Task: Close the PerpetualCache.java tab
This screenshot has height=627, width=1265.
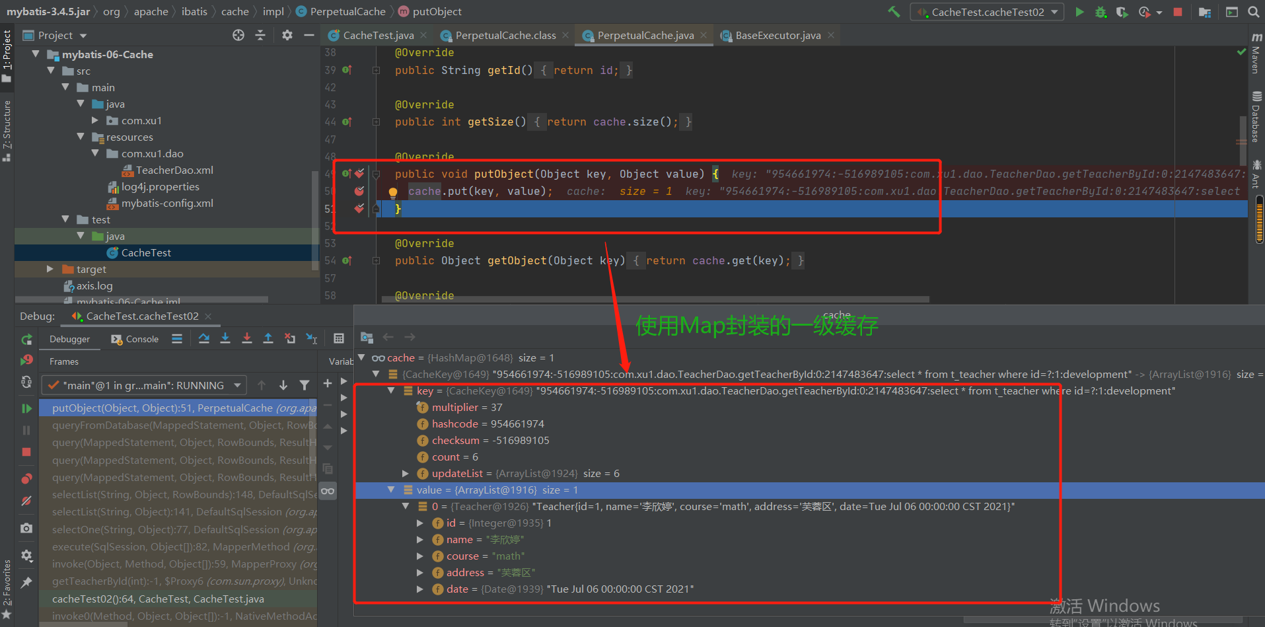Action: [x=704, y=35]
